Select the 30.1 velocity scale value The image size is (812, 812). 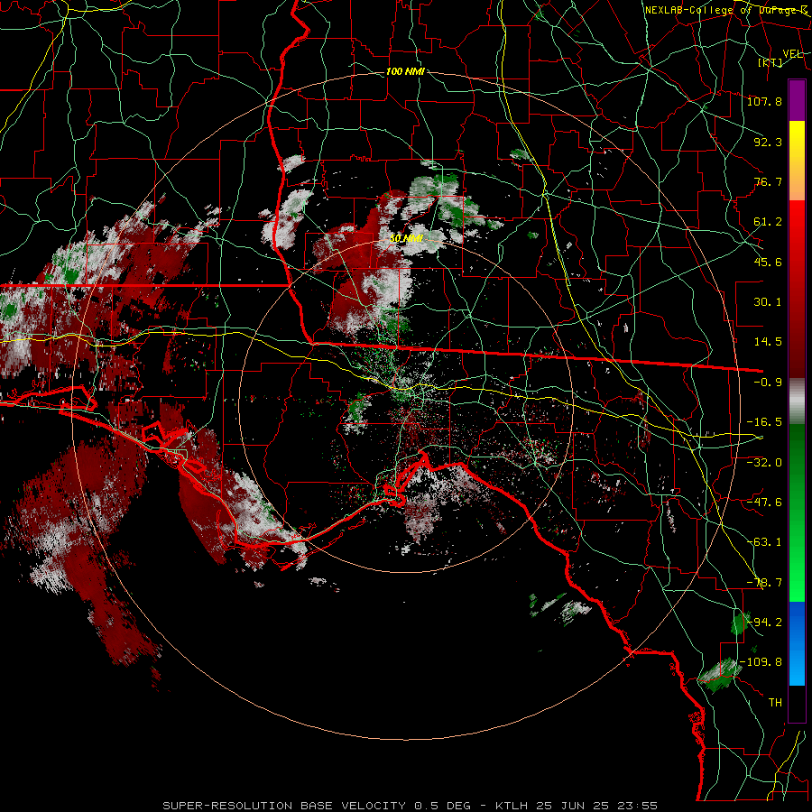tap(768, 302)
